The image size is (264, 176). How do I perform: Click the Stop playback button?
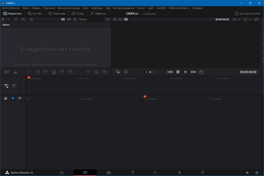(178, 72)
